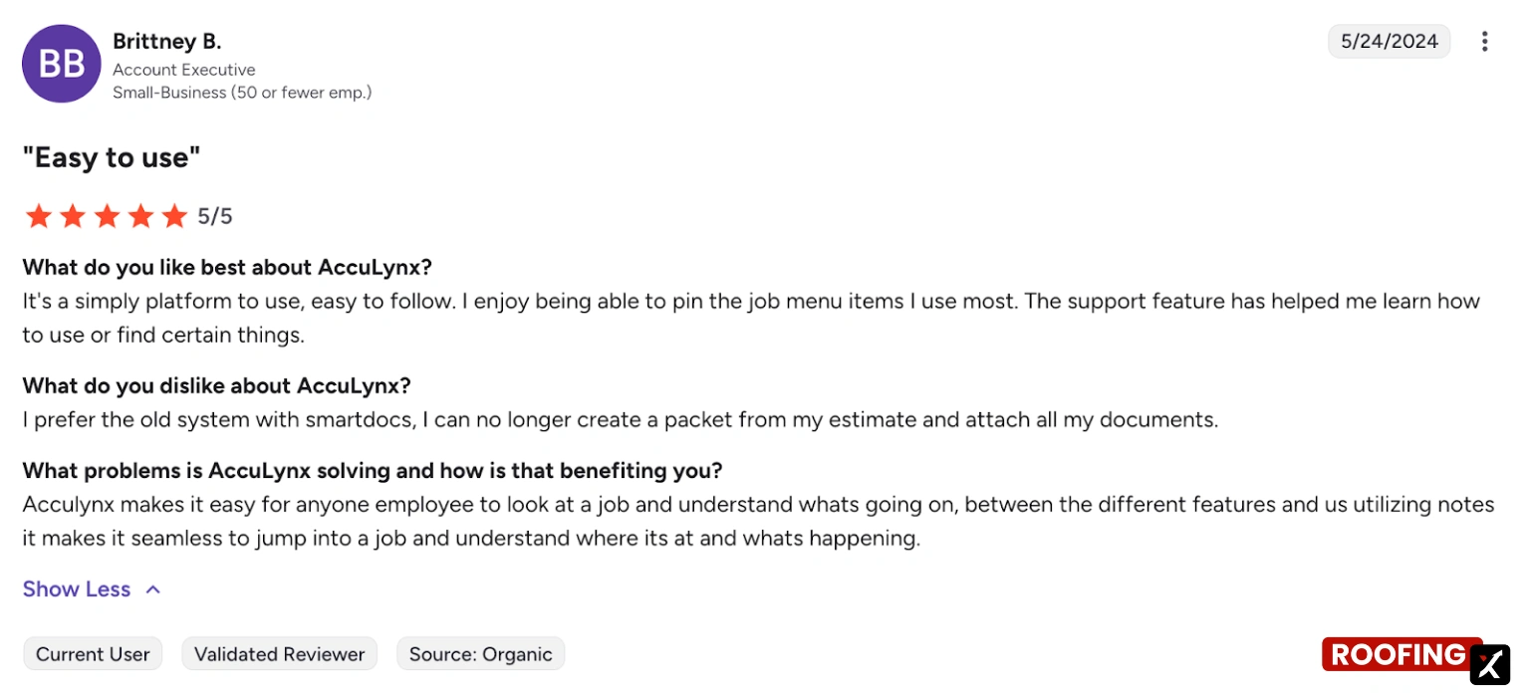The width and height of the screenshot is (1530, 695).
Task: Select the first red rating star
Action: 38,215
